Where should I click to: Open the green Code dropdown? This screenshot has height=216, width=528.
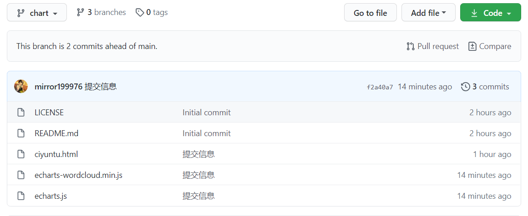[x=490, y=13]
